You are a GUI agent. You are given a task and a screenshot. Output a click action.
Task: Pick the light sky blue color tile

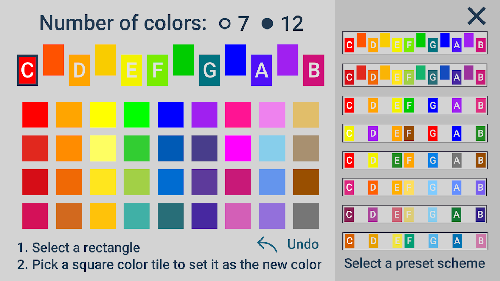(x=272, y=148)
